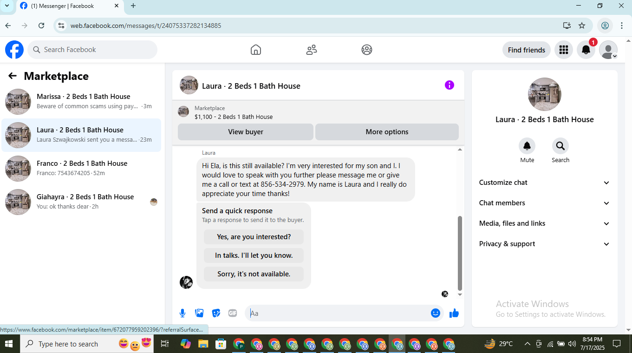Choose a GIF icon
The width and height of the screenshot is (632, 353).
click(233, 313)
